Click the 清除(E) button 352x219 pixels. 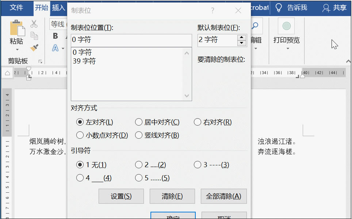(x=172, y=196)
